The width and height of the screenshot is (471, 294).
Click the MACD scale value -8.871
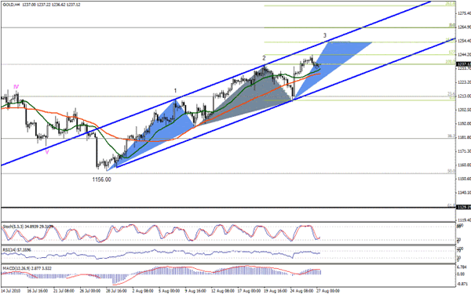(x=462, y=284)
